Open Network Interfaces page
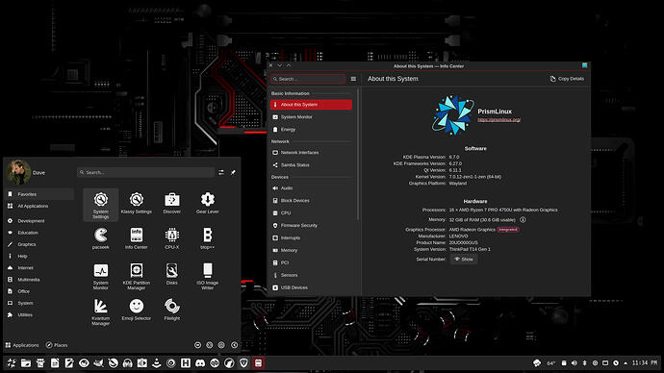 311,152
